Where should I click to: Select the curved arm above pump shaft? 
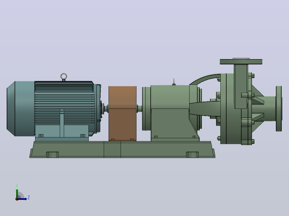point(205,79)
